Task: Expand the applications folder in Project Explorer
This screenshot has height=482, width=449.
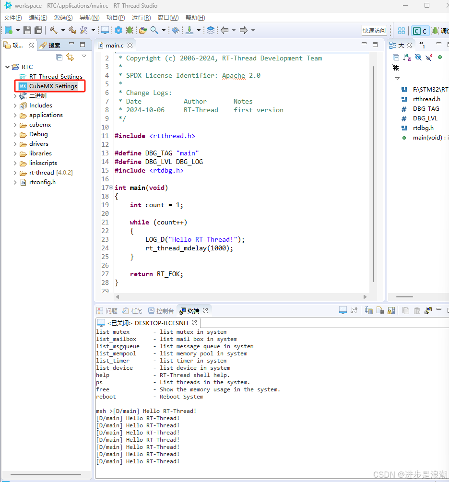Action: 15,115
